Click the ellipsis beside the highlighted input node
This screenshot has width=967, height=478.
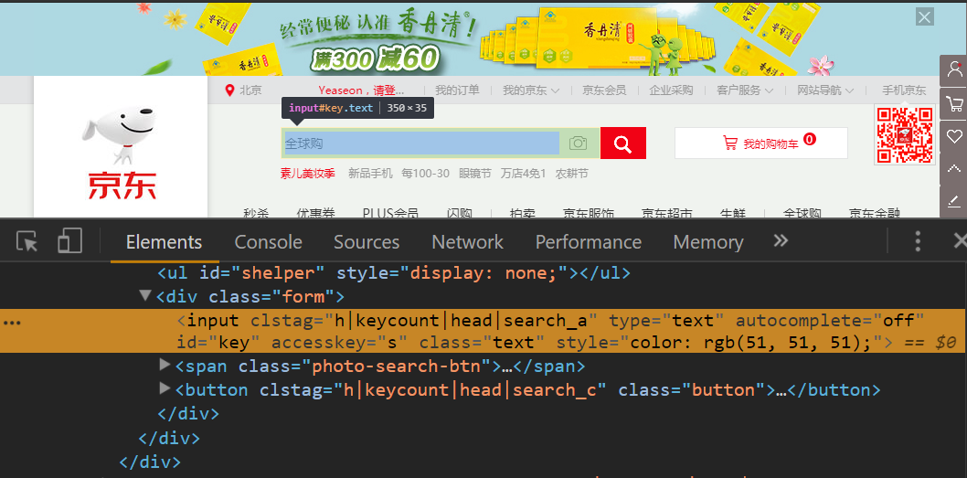coord(12,324)
